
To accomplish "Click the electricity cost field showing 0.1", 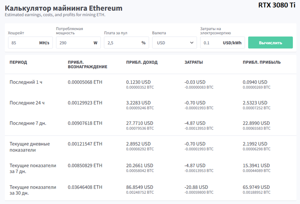I will pos(210,43).
